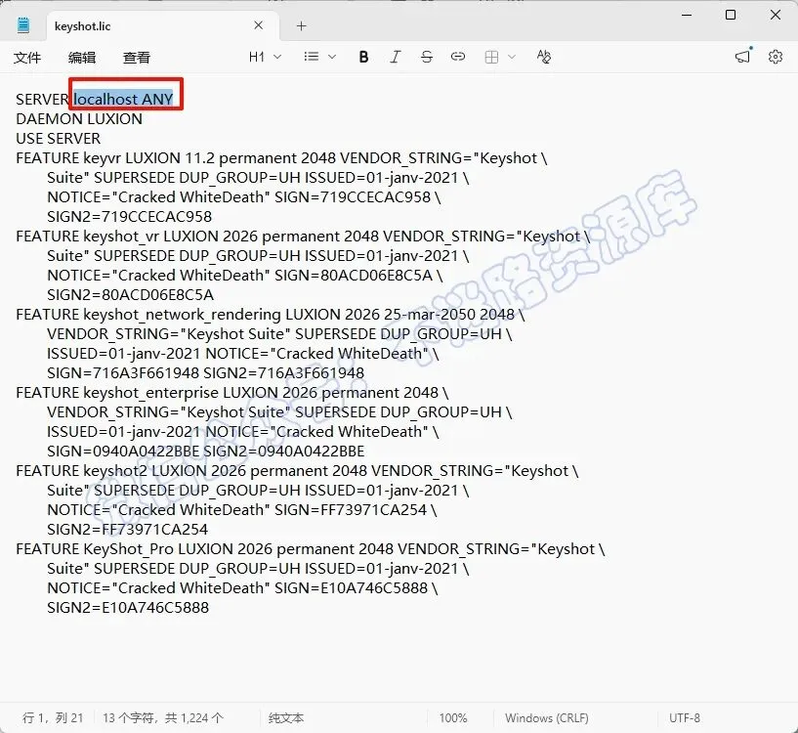Click the 'FEATURE keyvr LUXION 11.2' line

281,158
